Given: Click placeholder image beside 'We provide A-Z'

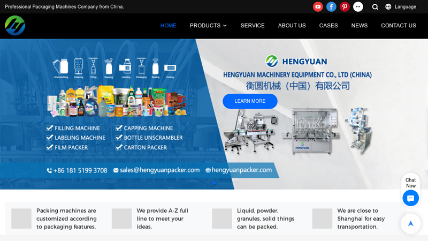Looking at the screenshot, I should coord(121,219).
